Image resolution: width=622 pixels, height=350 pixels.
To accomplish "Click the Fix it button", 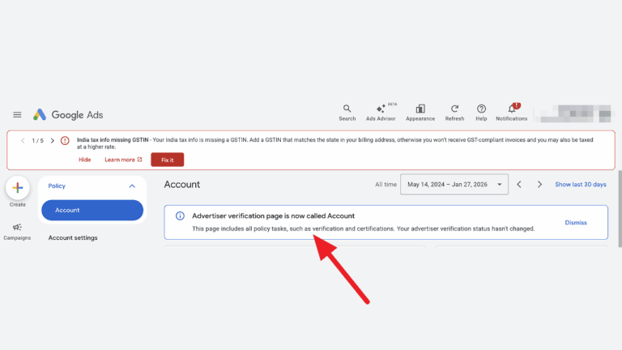I will coord(168,160).
